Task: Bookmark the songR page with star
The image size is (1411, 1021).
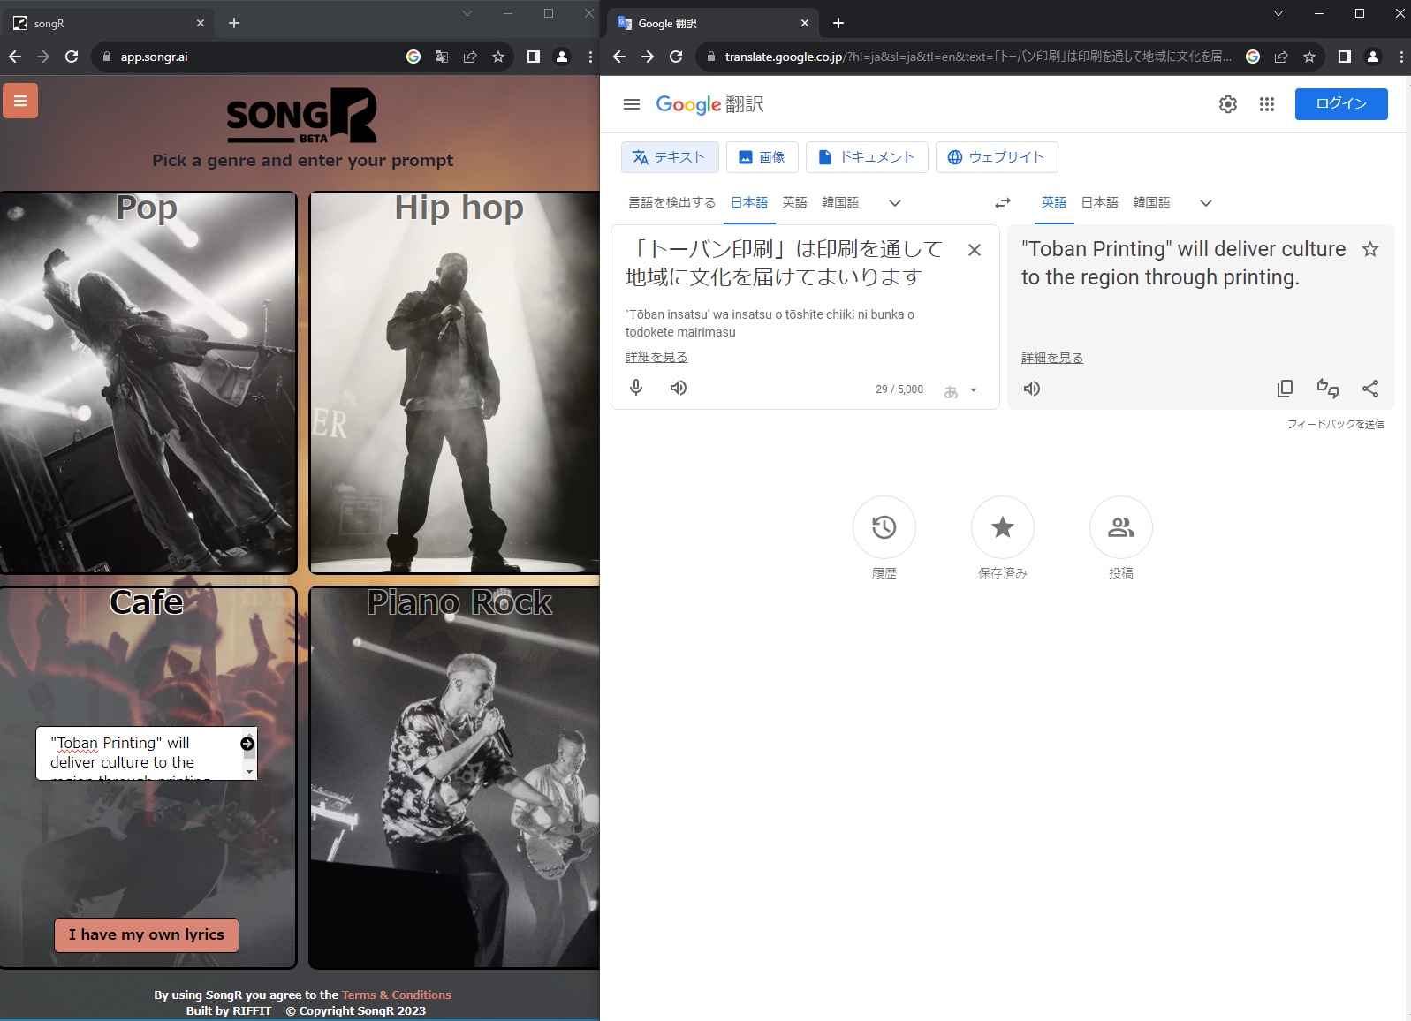Action: coord(498,57)
